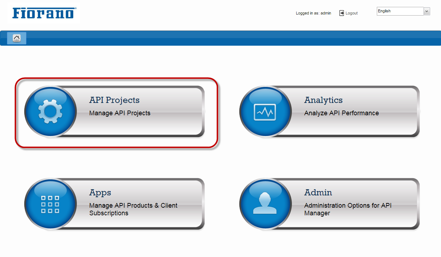441x257 pixels.
Task: Click the Logout link
Action: click(x=351, y=13)
